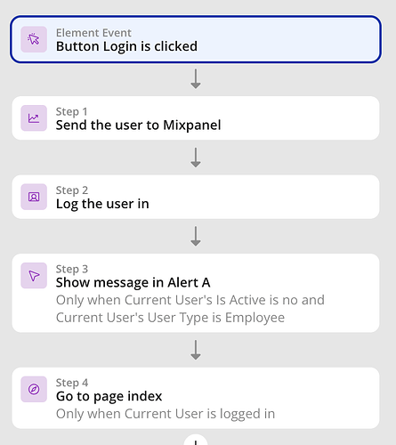
Task: Click the compass navigation icon in Step 4
Action: (34, 389)
